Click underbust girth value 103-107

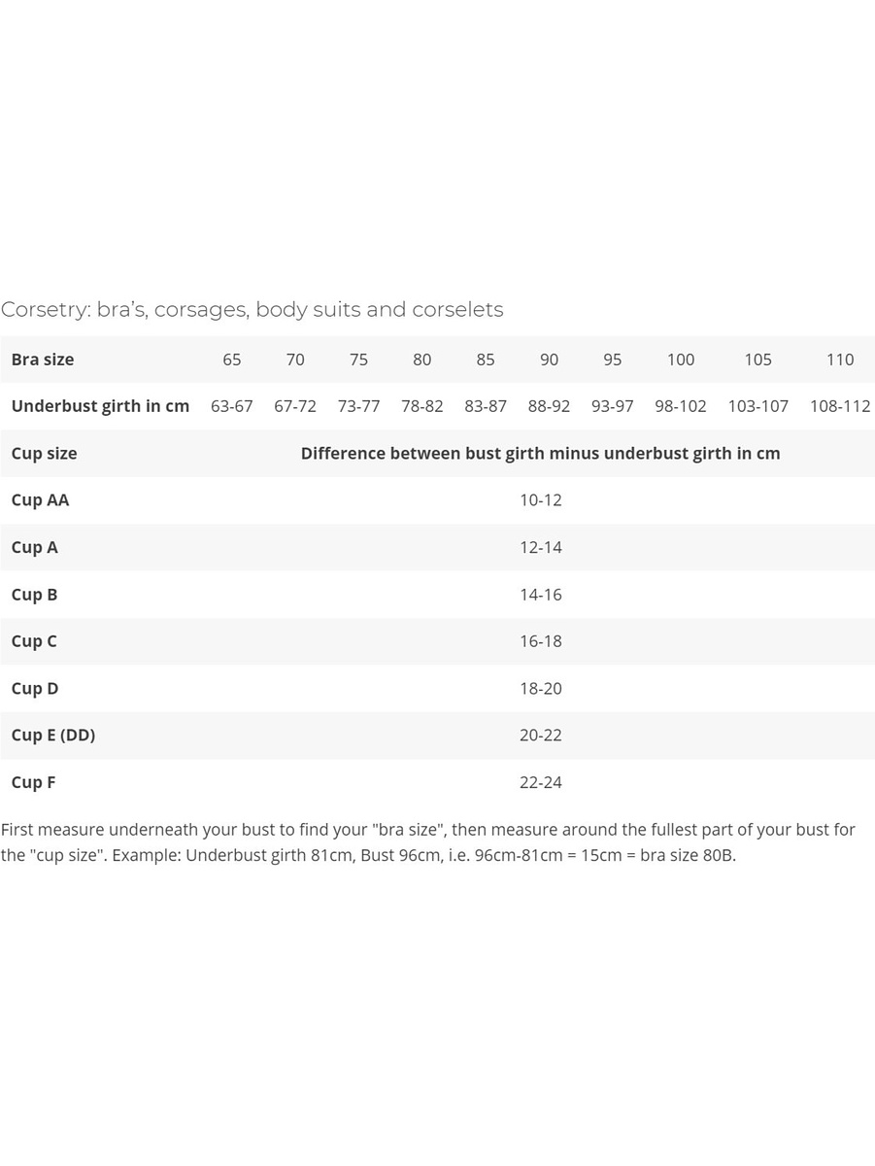(757, 406)
